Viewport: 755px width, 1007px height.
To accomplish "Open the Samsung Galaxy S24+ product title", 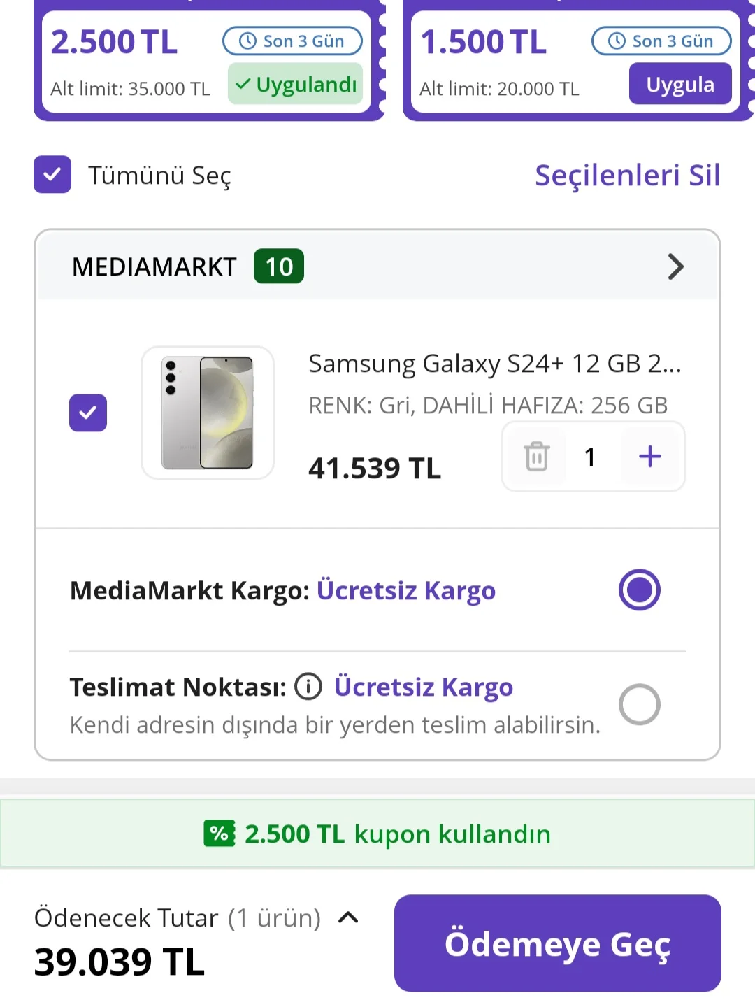I will [494, 364].
